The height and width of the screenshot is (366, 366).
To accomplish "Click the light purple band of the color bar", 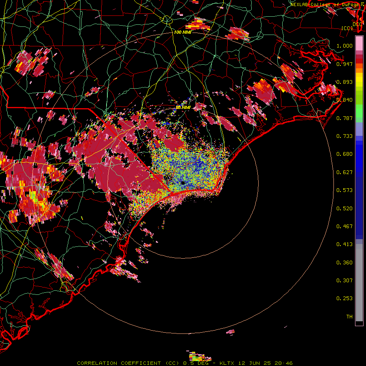I will (359, 129).
